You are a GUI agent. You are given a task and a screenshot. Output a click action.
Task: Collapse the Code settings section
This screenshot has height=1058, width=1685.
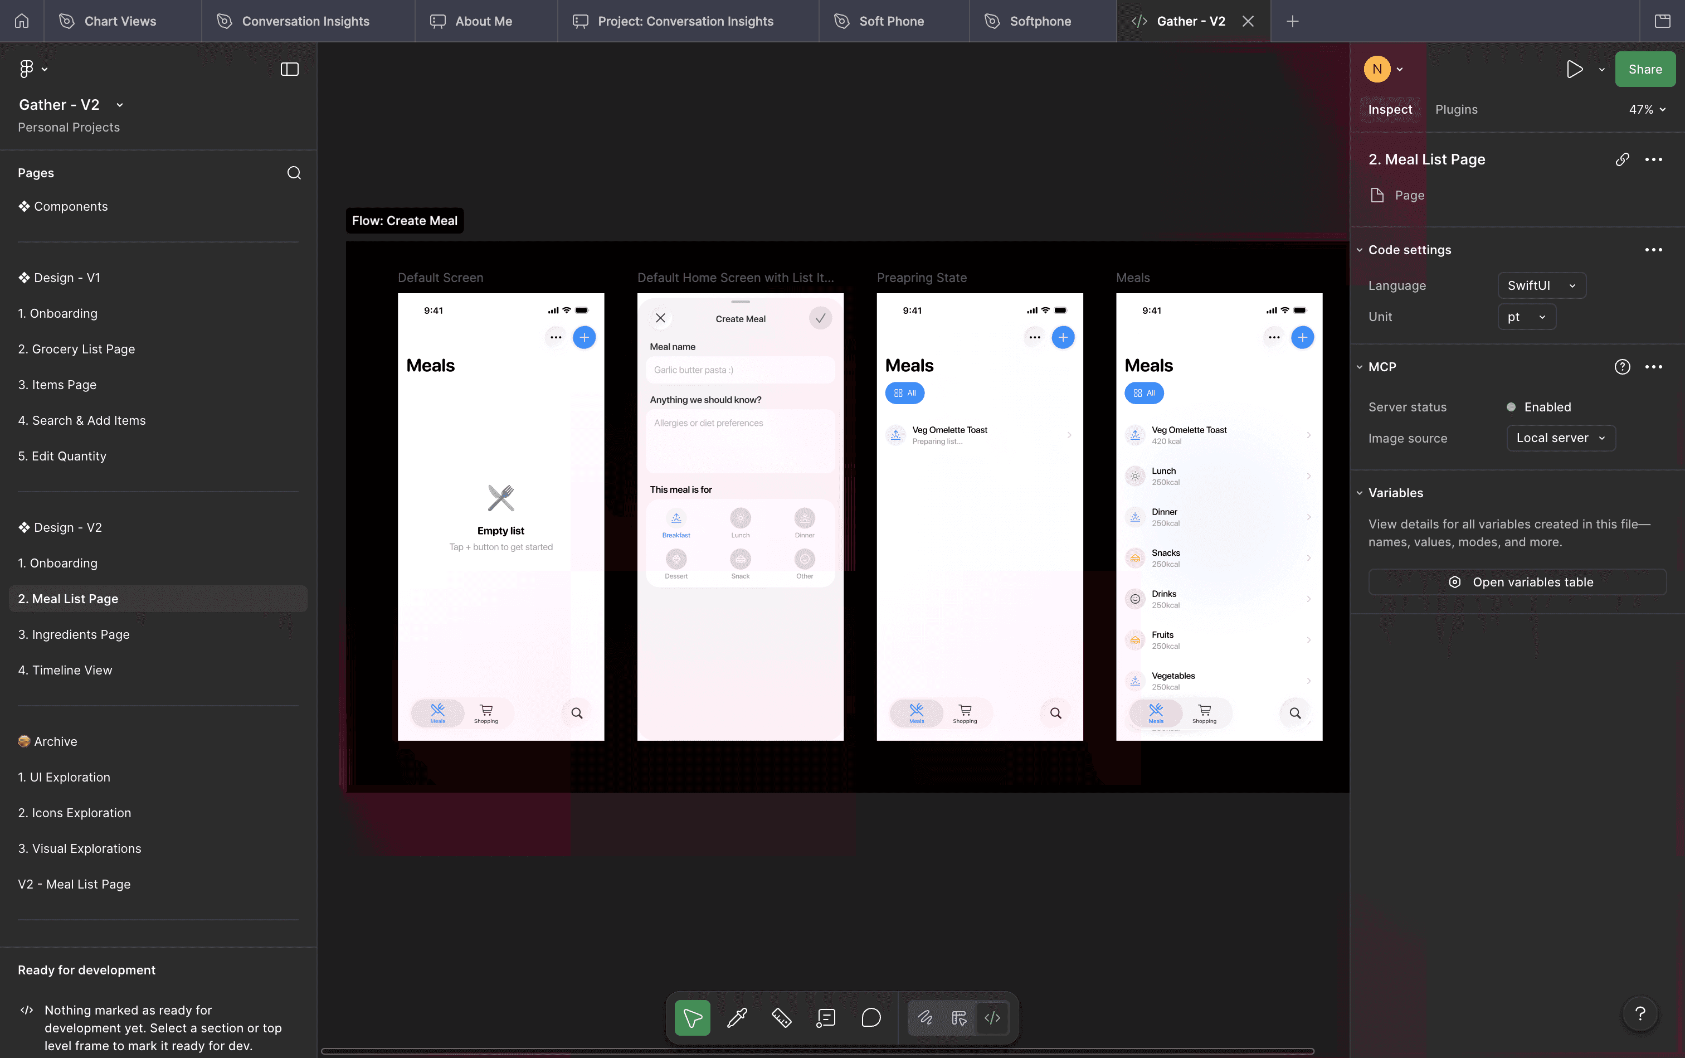point(1359,250)
